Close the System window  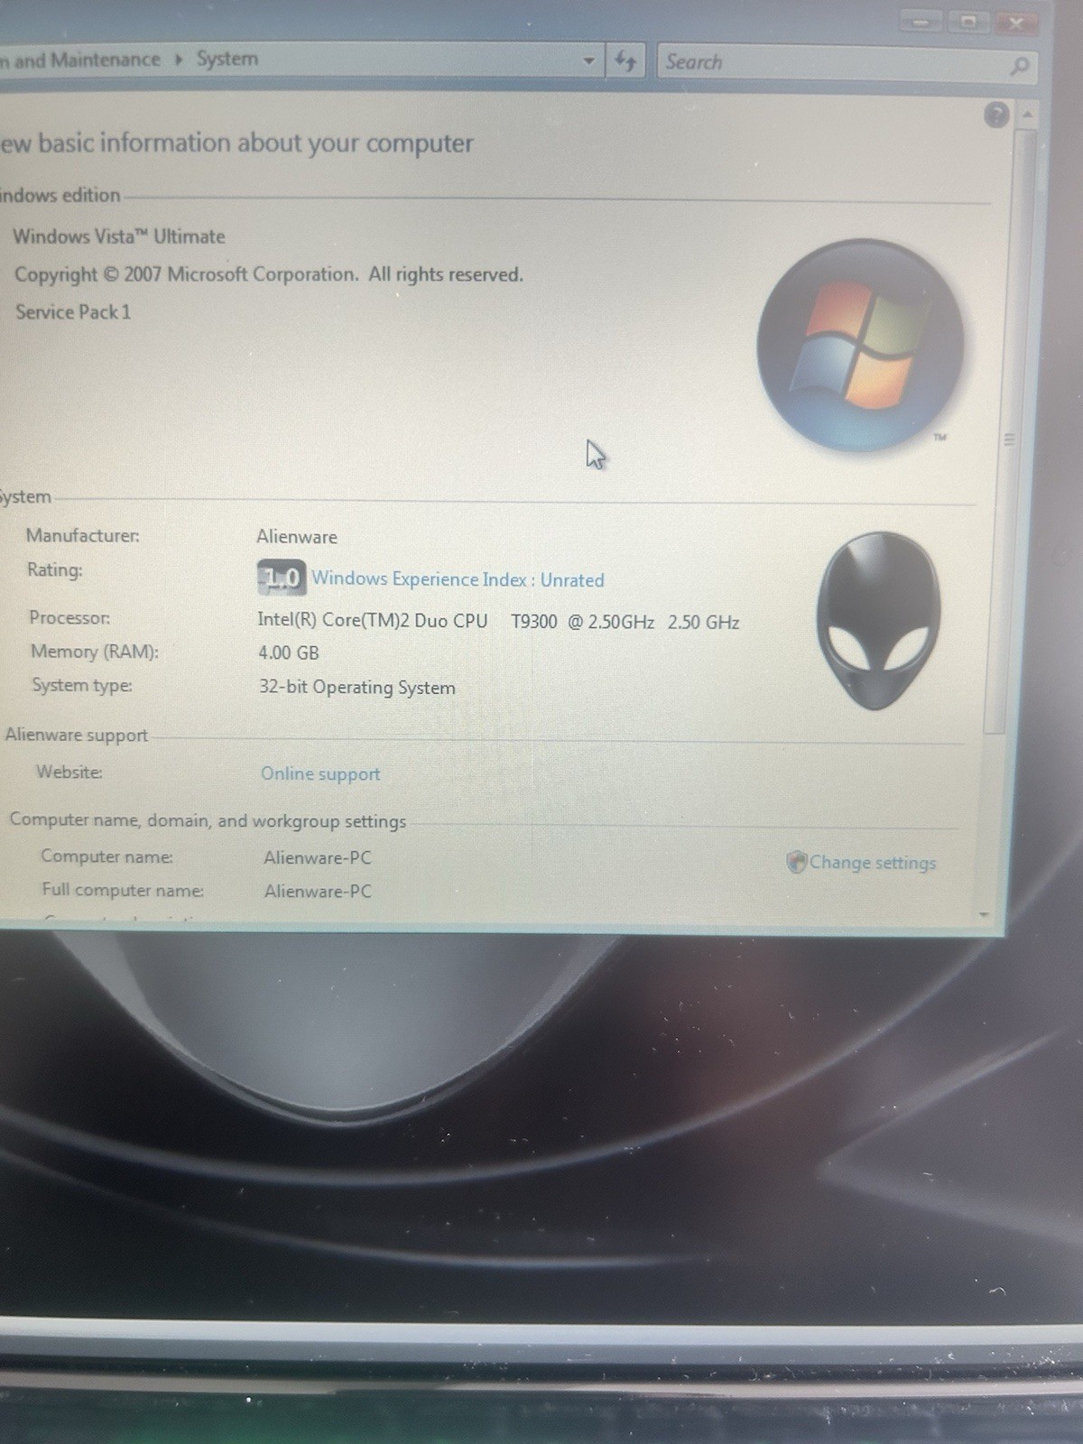pyautogui.click(x=1016, y=23)
